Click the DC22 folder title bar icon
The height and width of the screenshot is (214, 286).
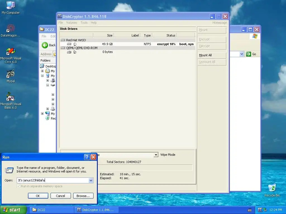(42, 29)
